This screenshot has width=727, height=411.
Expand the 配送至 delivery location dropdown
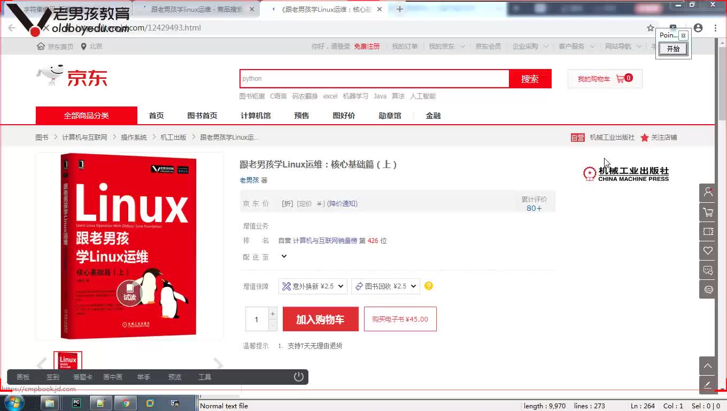coord(284,256)
